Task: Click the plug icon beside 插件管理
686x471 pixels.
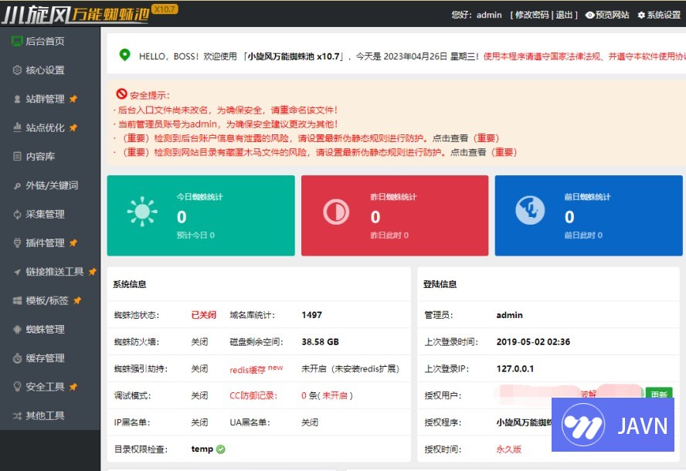Action: coord(17,242)
